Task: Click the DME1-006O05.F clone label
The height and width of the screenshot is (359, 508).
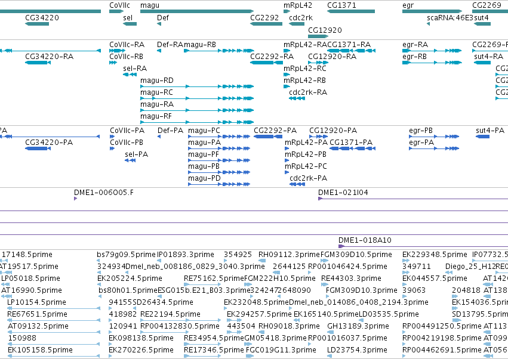Action: pos(104,193)
